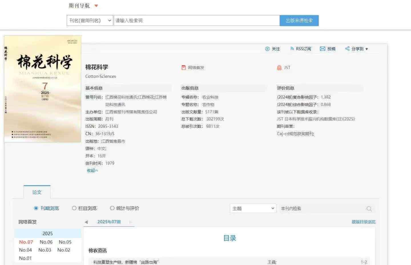Open the 分享到 share icon
This screenshot has width=411, height=265.
coord(347,49)
